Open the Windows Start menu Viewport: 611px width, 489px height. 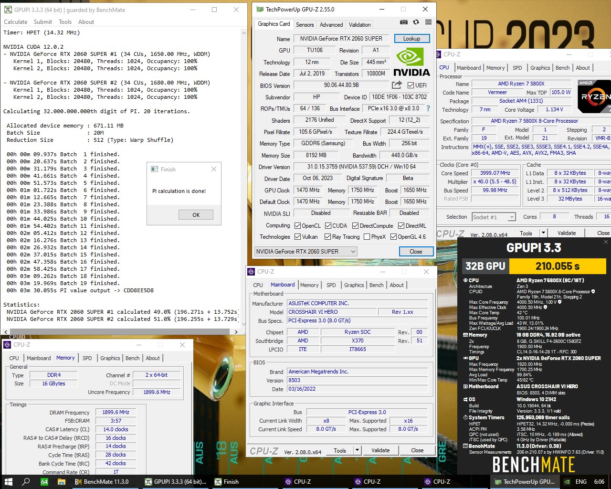(8, 482)
